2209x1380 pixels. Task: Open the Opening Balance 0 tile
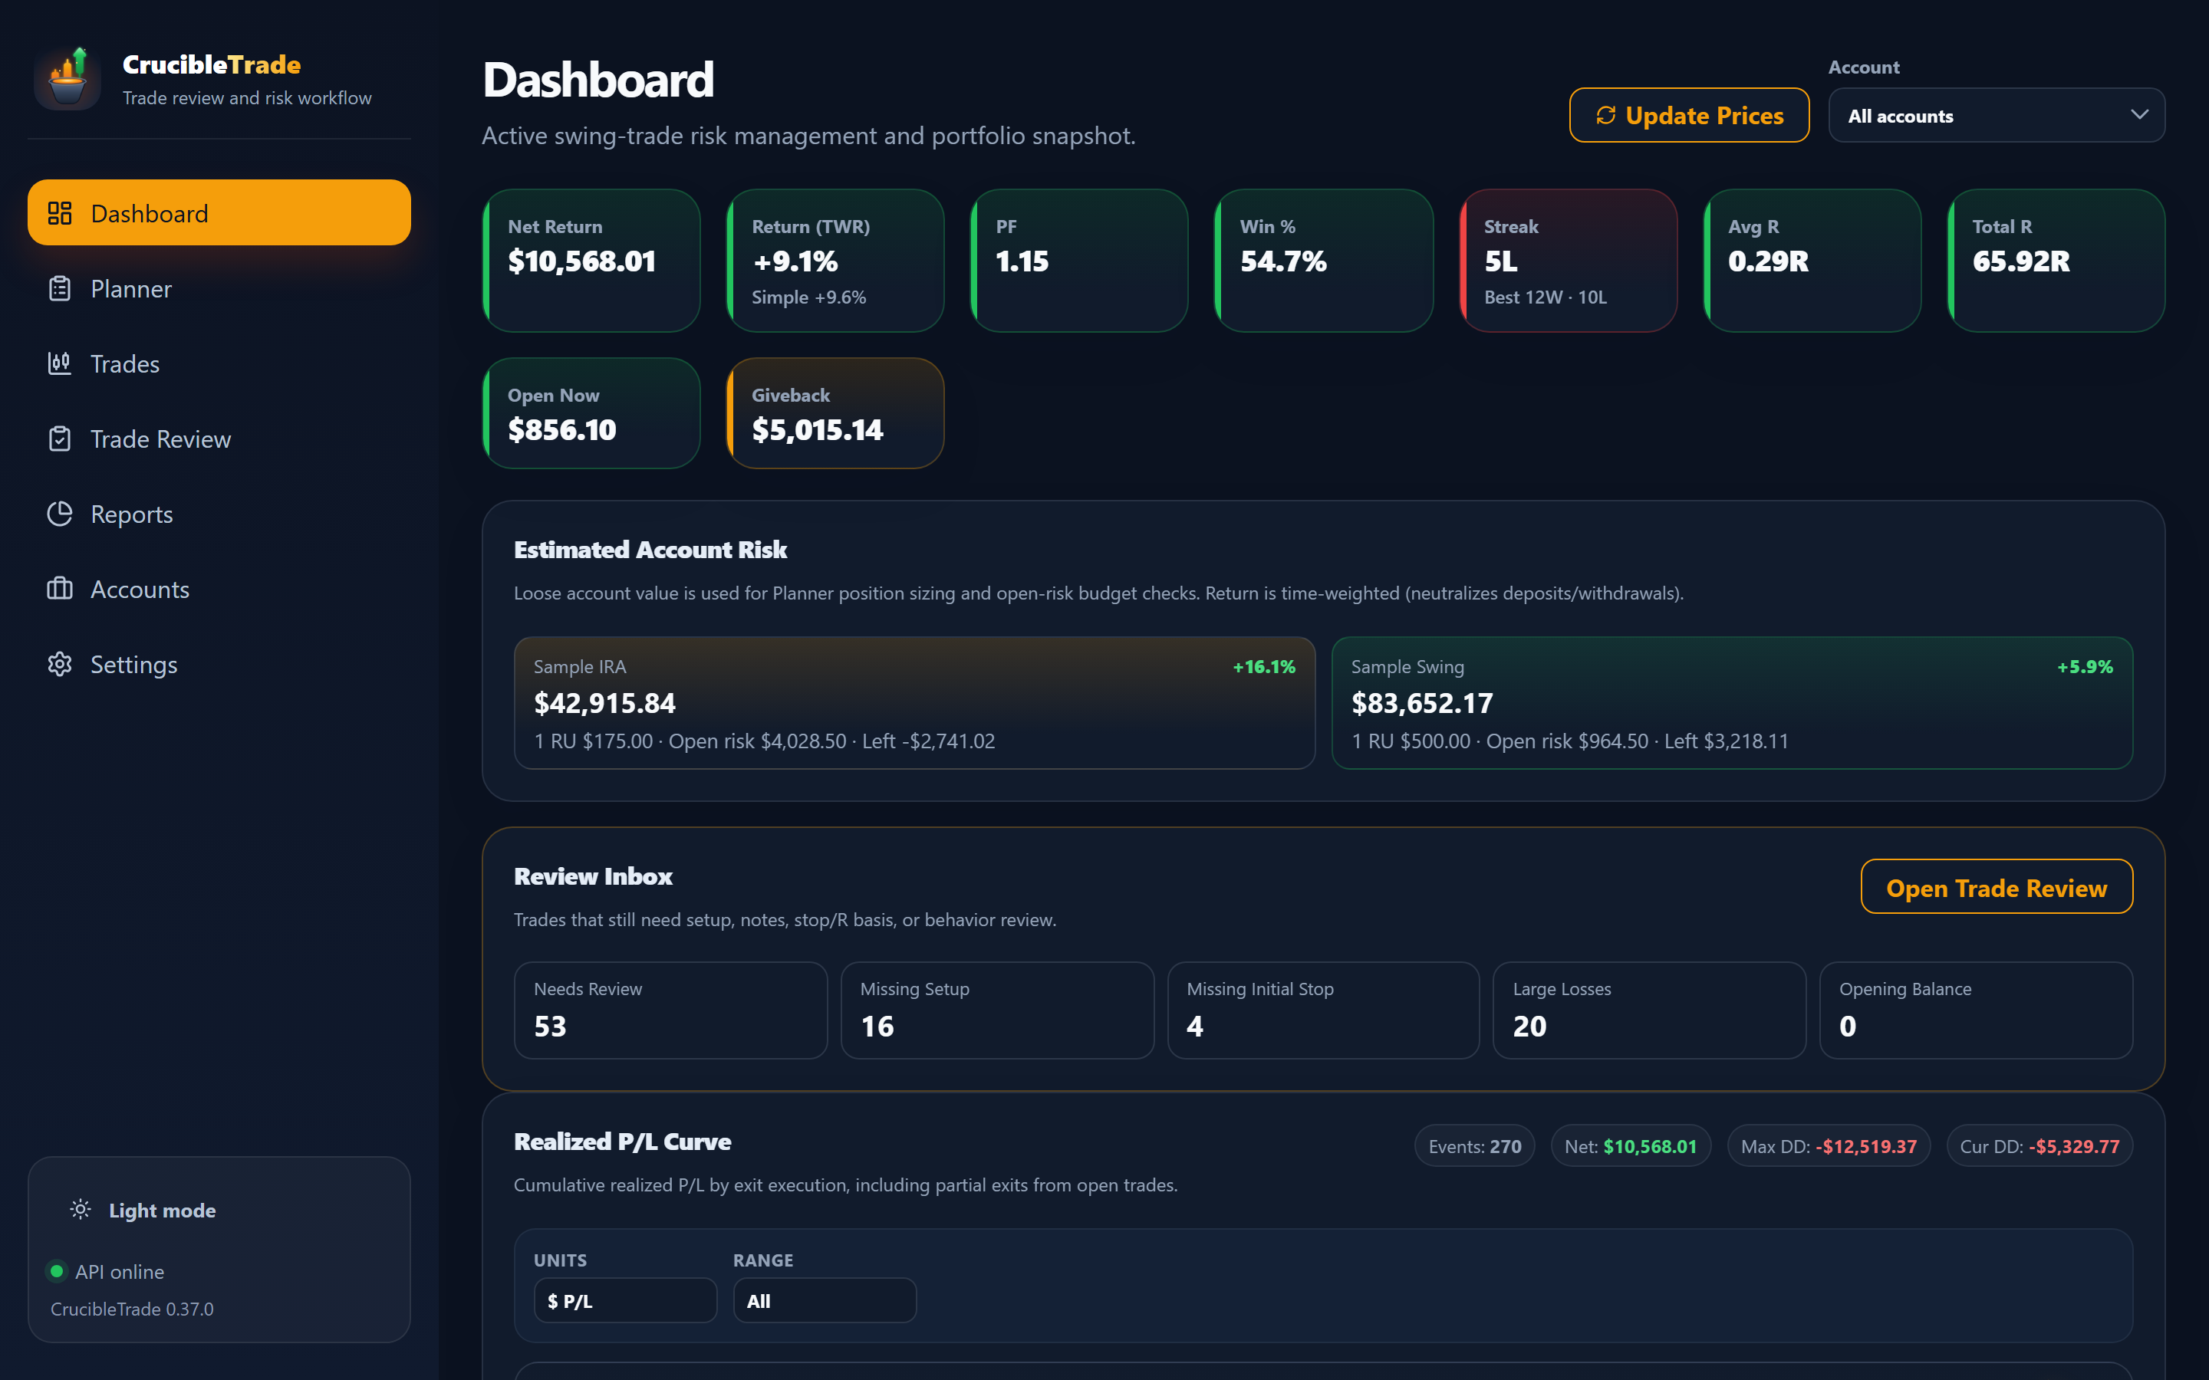1977,1010
